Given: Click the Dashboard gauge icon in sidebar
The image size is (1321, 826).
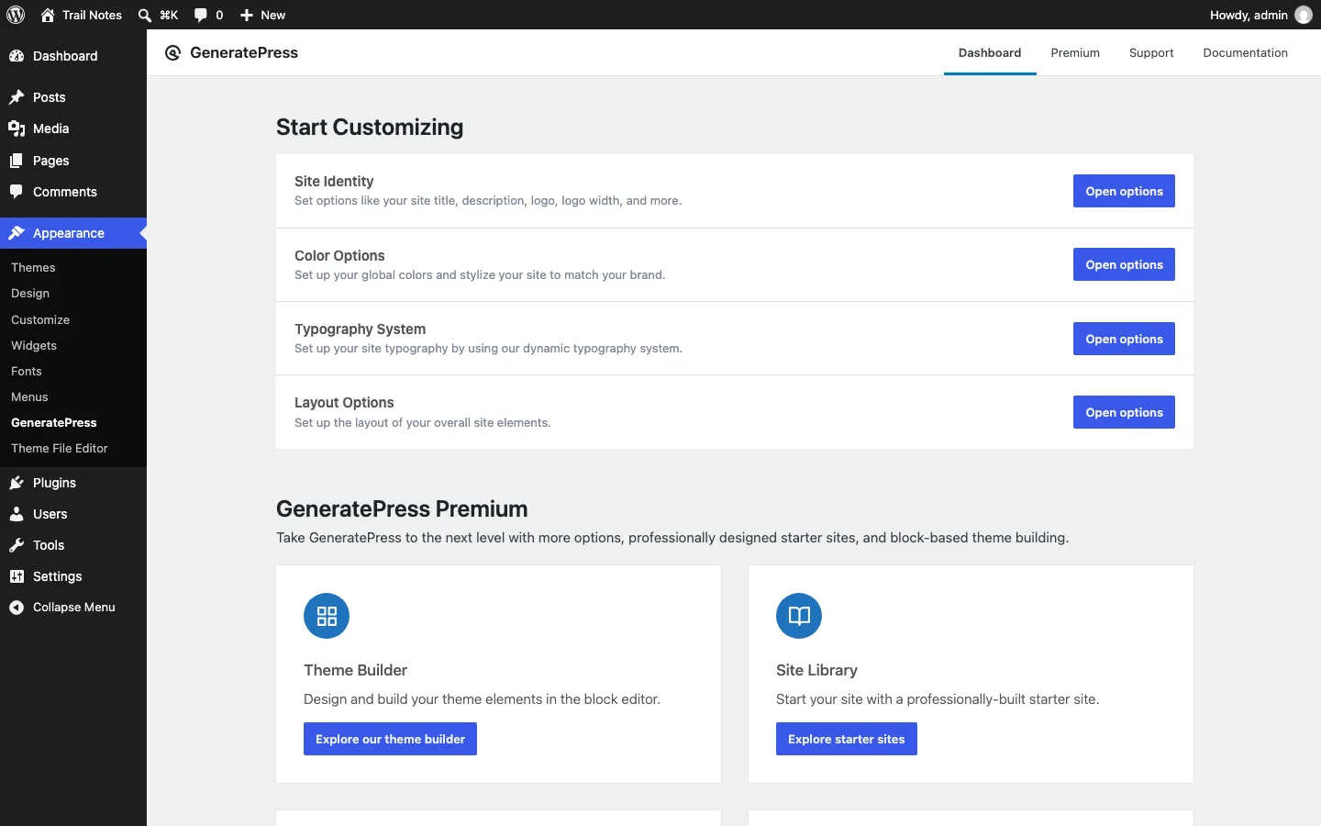Looking at the screenshot, I should (17, 56).
